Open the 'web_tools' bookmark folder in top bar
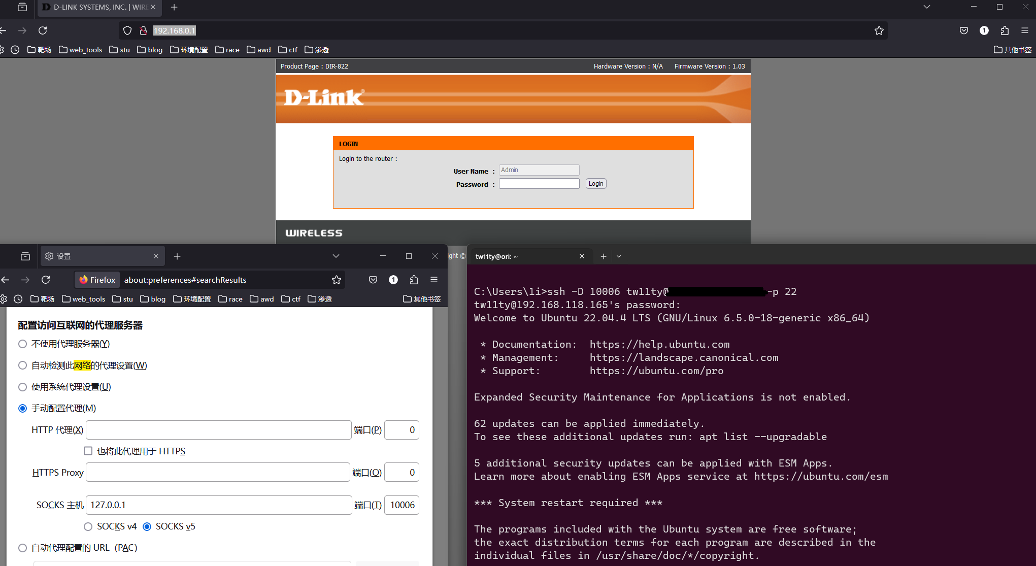This screenshot has height=566, width=1036. pyautogui.click(x=80, y=50)
